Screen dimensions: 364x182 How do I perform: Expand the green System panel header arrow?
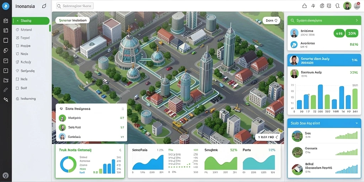tap(357, 20)
